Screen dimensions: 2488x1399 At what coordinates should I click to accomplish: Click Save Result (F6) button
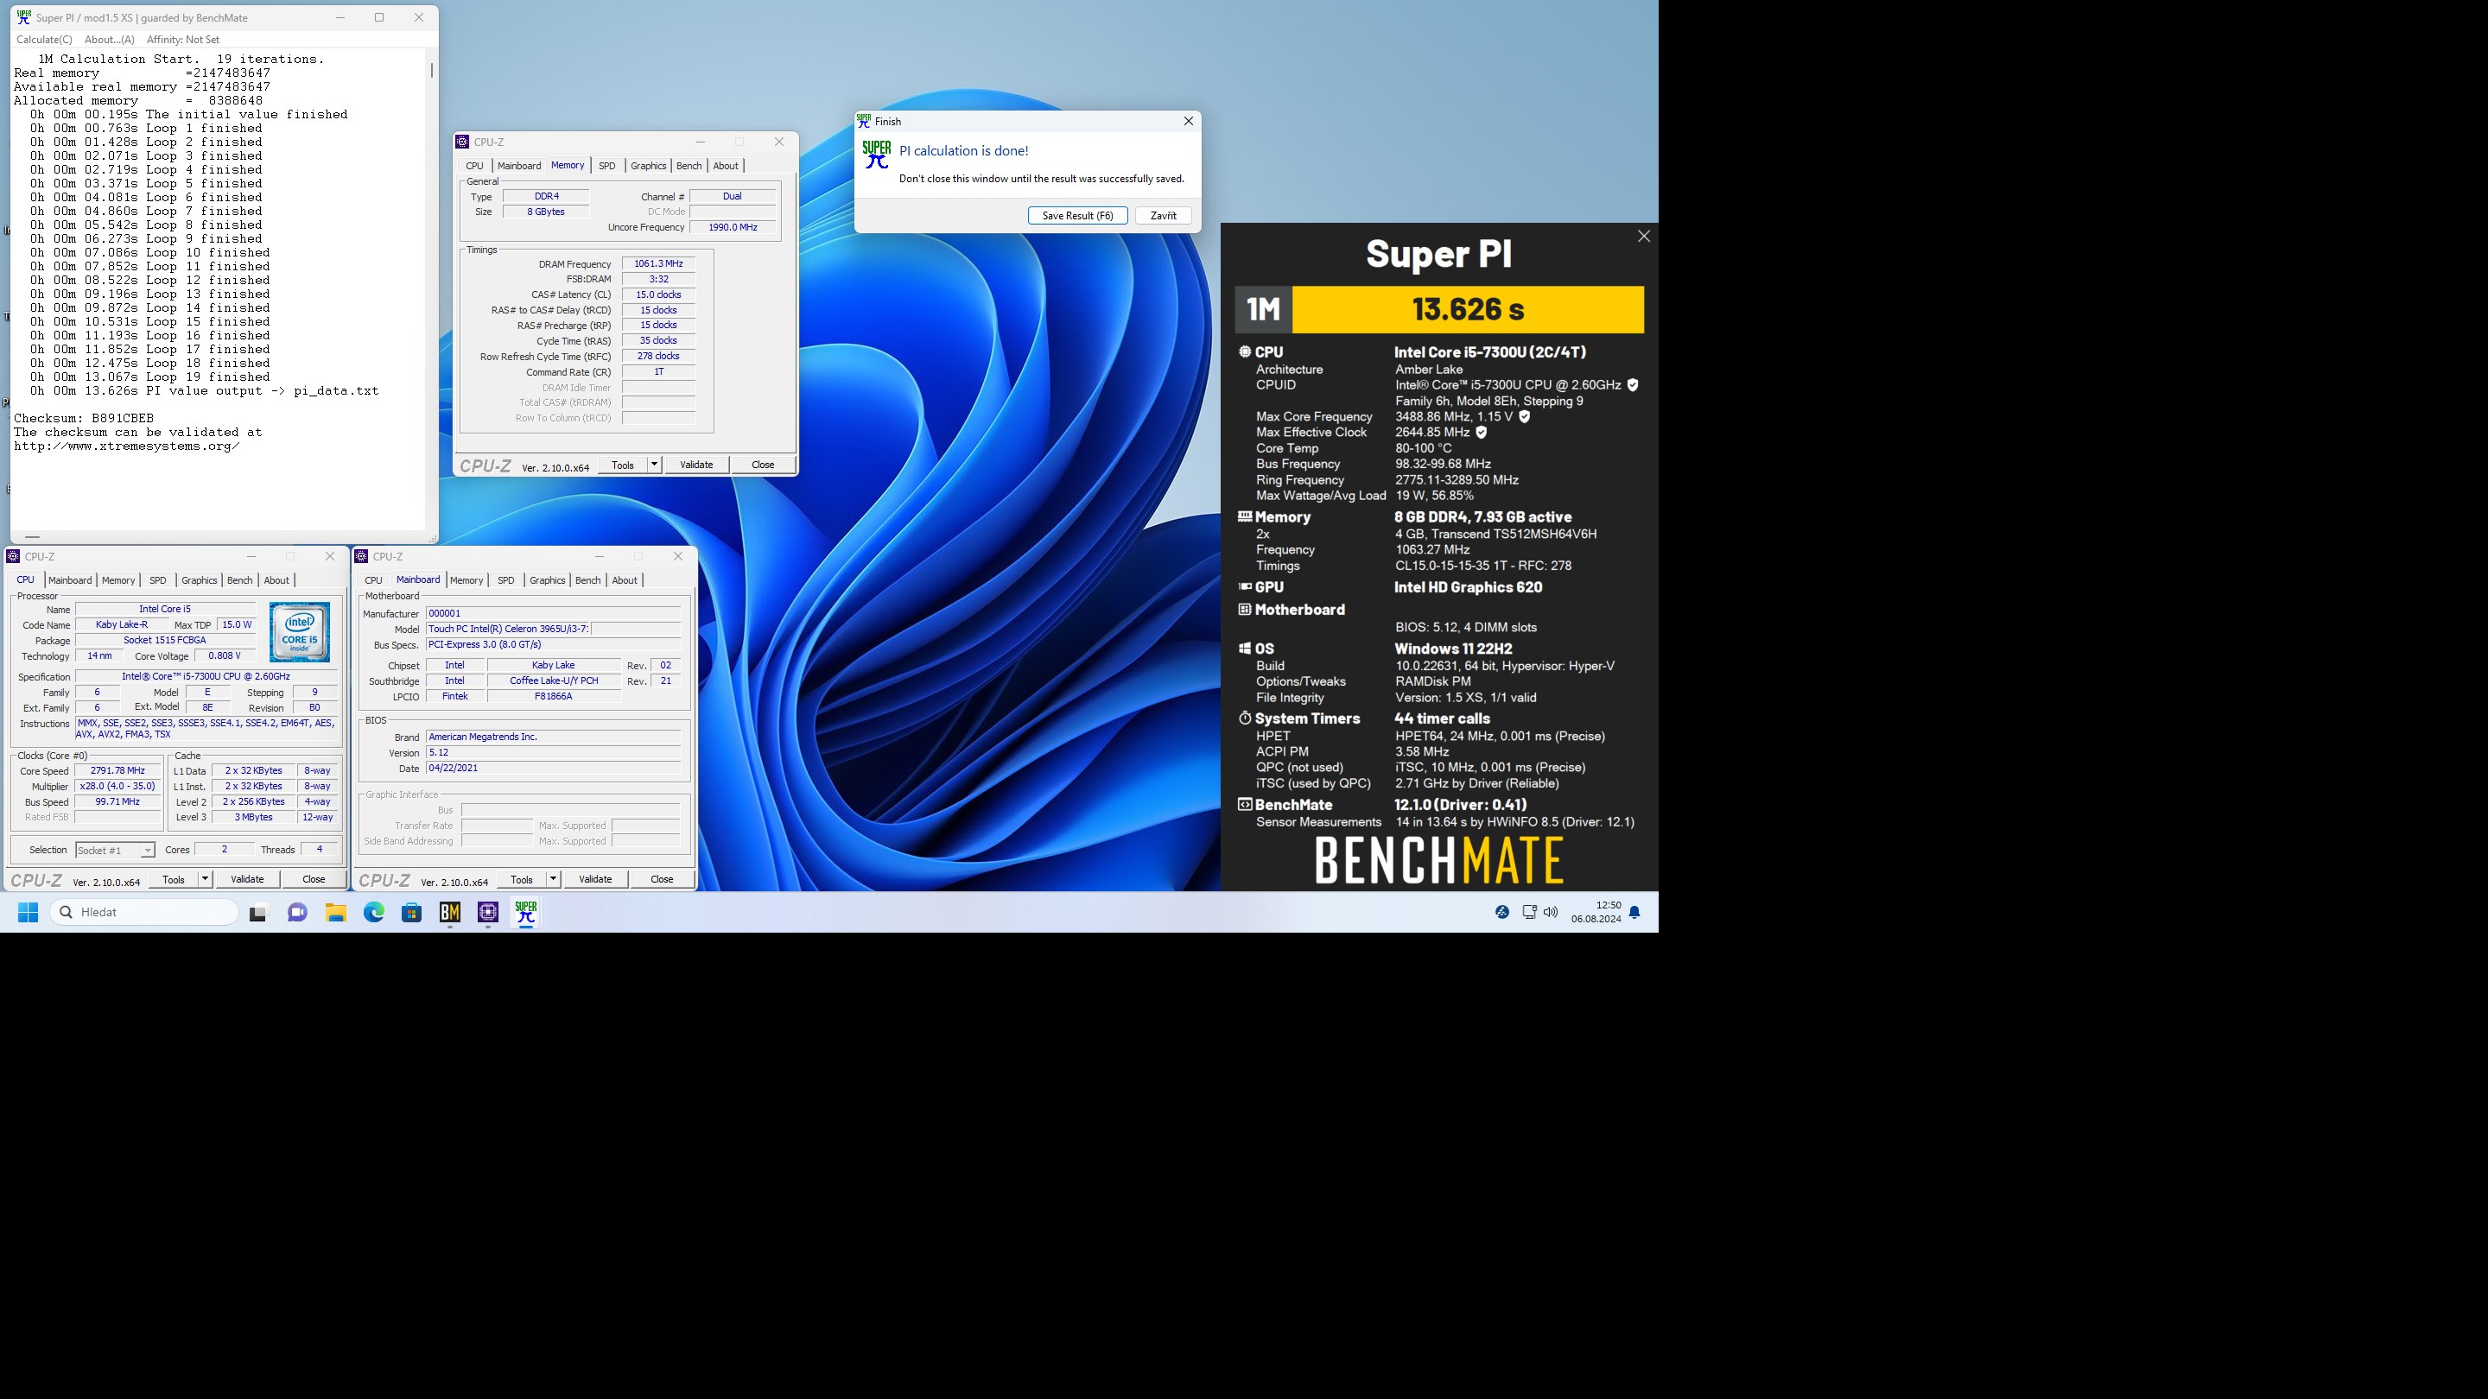(x=1078, y=216)
